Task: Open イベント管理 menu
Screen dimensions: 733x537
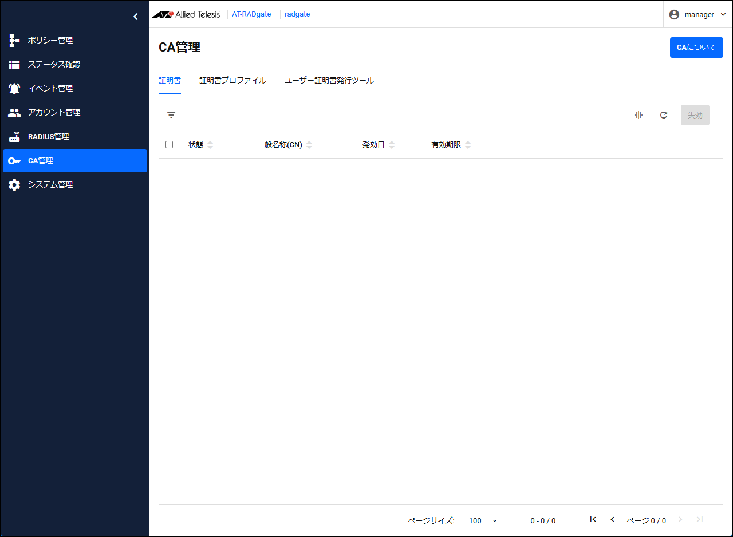Action: point(75,88)
